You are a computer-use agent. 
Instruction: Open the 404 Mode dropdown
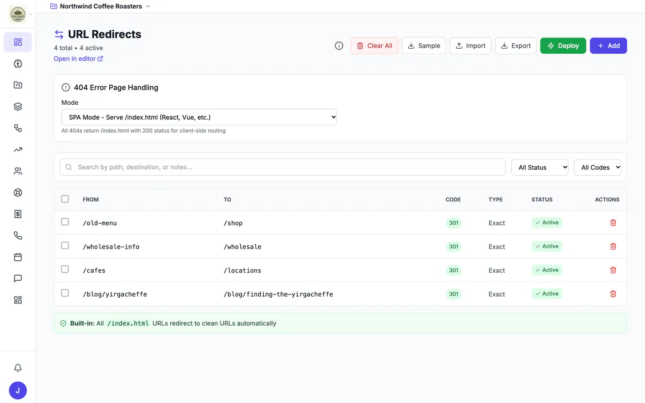(199, 117)
